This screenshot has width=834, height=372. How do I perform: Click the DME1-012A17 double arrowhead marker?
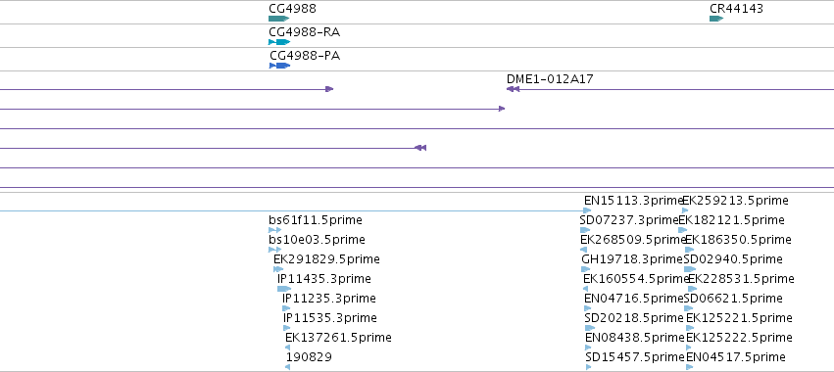(x=513, y=89)
